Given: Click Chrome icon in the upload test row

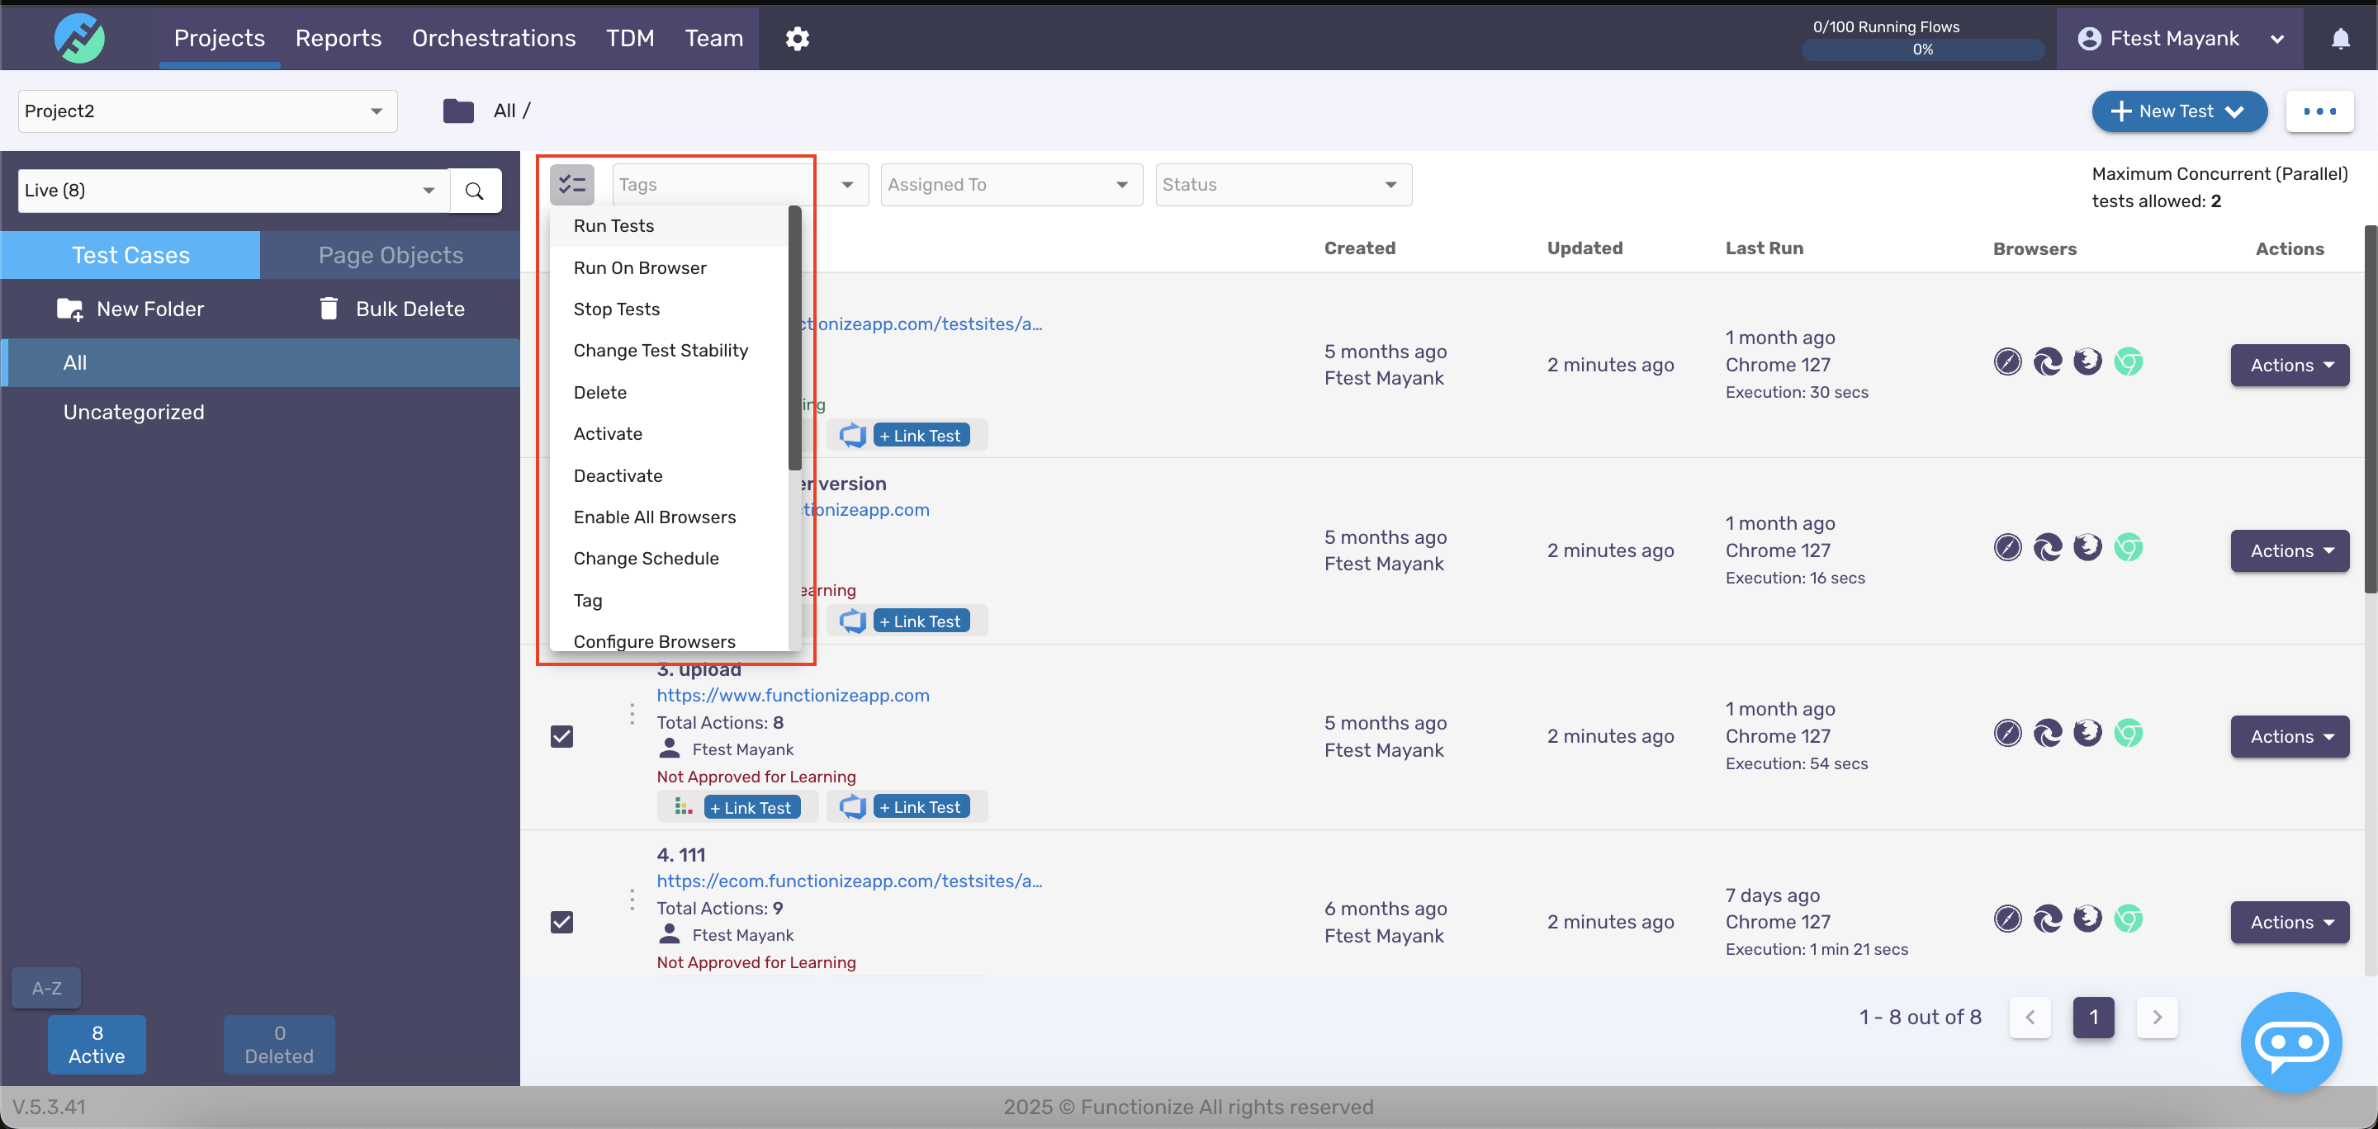Looking at the screenshot, I should 2128,734.
